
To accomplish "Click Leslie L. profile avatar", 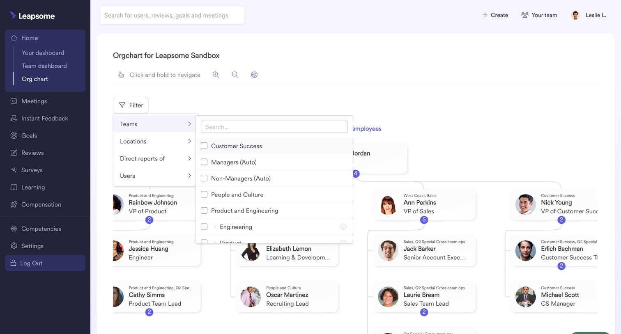I will (576, 15).
